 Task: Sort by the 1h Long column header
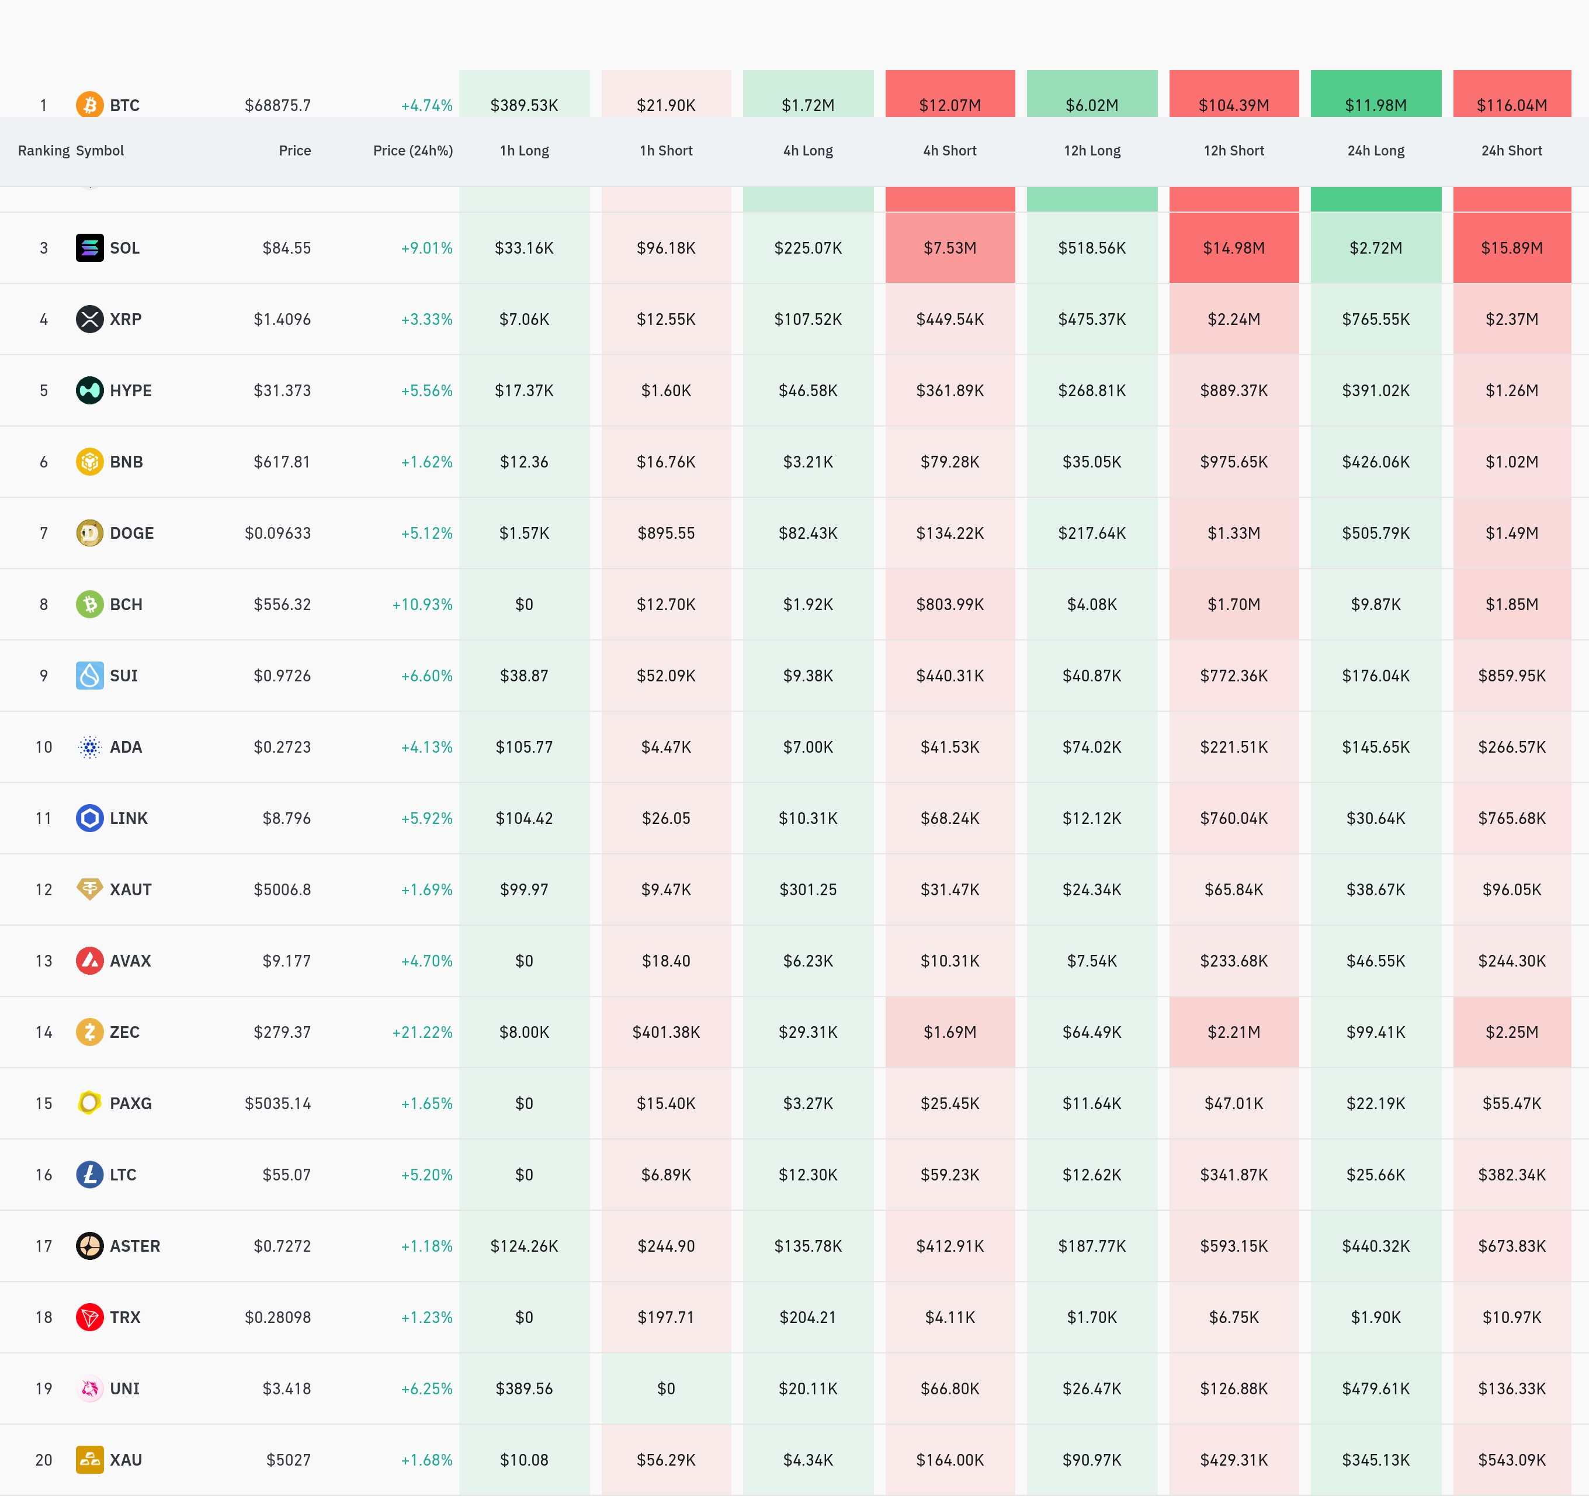525,150
